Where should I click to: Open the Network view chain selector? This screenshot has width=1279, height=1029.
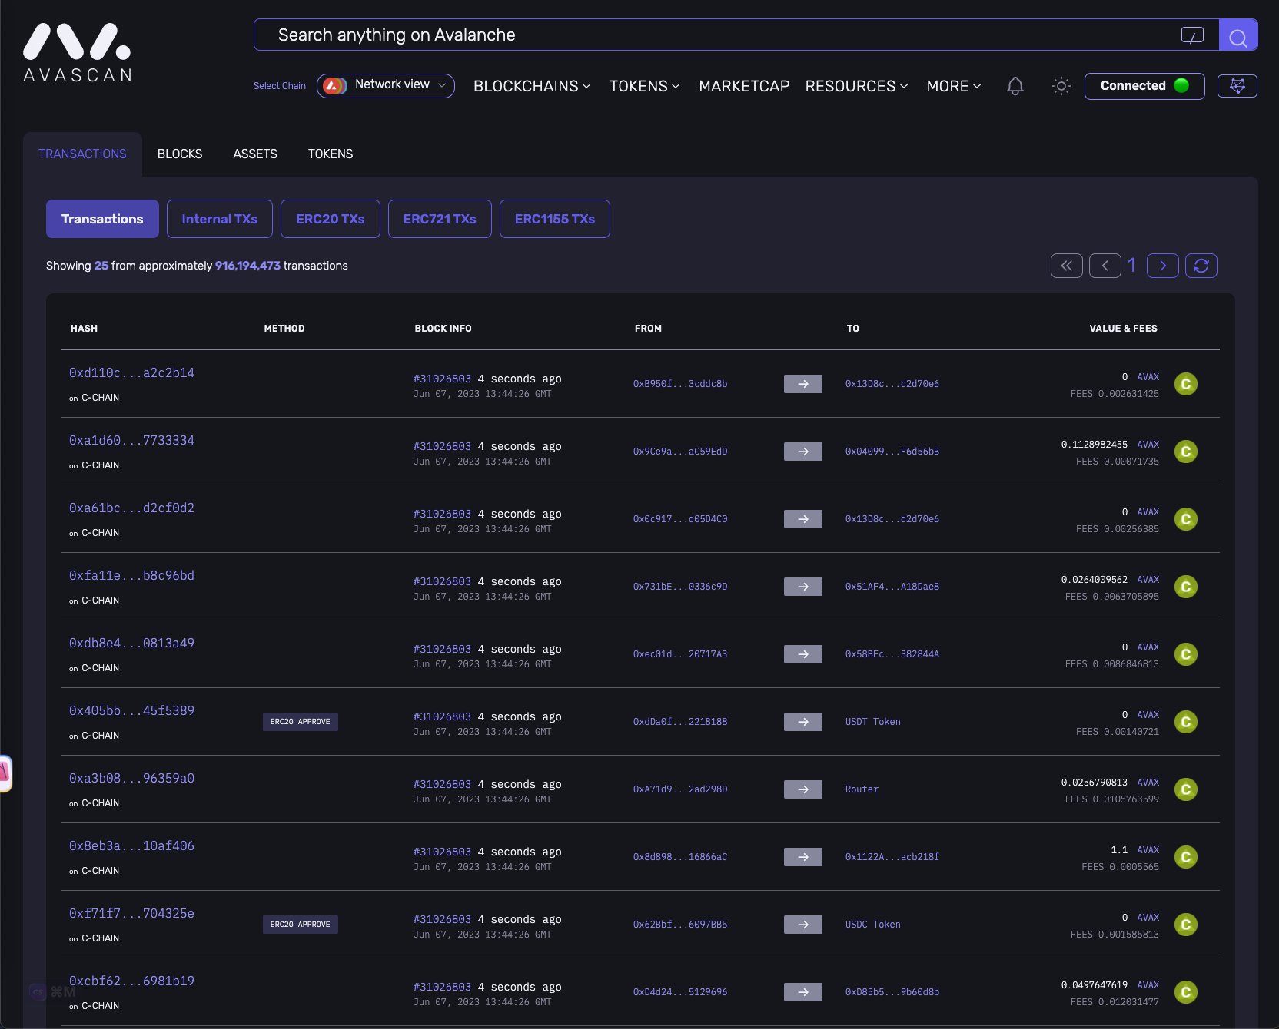coord(391,85)
